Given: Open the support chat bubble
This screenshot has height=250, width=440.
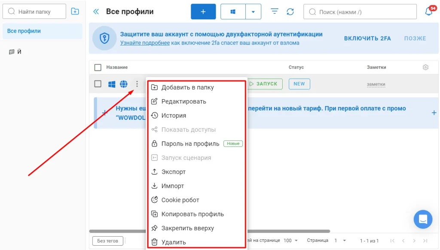Looking at the screenshot, I should (x=423, y=219).
